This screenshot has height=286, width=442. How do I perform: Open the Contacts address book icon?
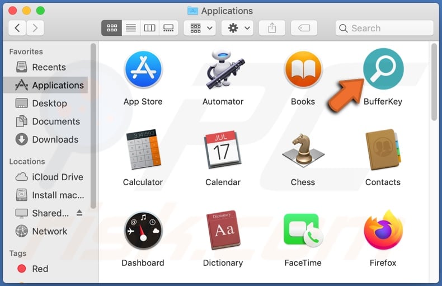tap(383, 149)
